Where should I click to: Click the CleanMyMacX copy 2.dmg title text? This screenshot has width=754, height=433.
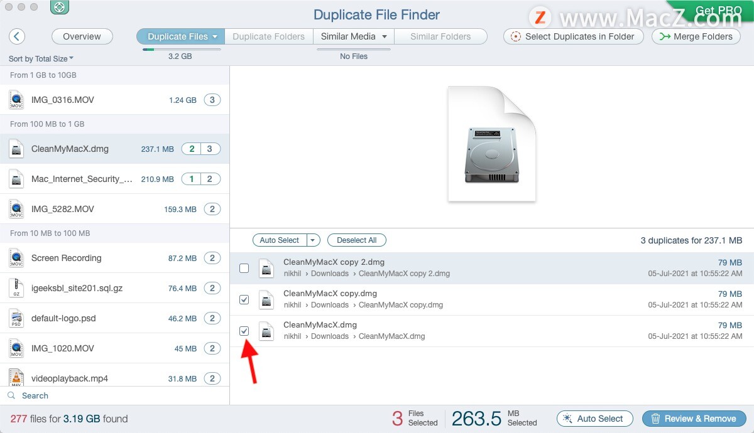(334, 262)
